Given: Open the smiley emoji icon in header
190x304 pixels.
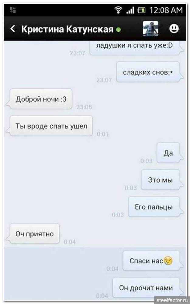Looking at the screenshot, I should [x=174, y=29].
